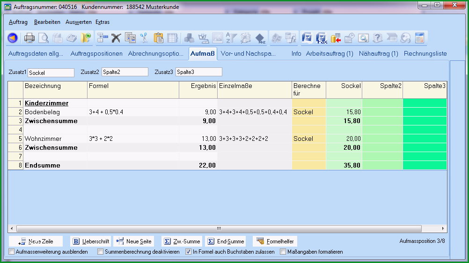Click the Word document export icon
This screenshot has width=469, height=263.
(307, 38)
